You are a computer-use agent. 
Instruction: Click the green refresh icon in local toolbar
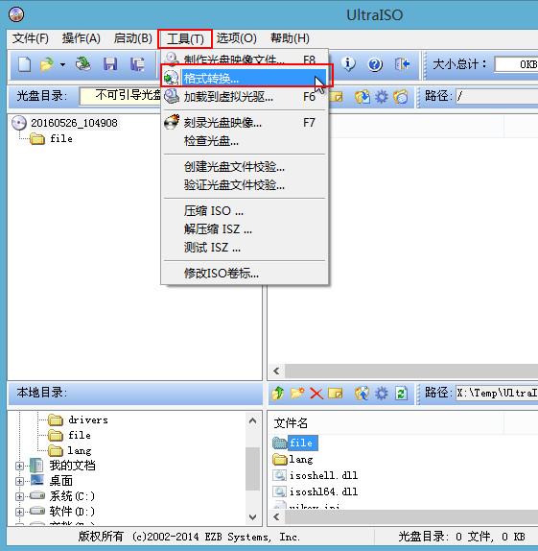pyautogui.click(x=401, y=394)
